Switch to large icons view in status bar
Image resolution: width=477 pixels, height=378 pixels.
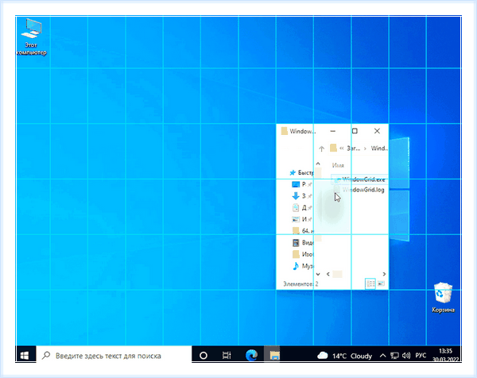click(381, 283)
